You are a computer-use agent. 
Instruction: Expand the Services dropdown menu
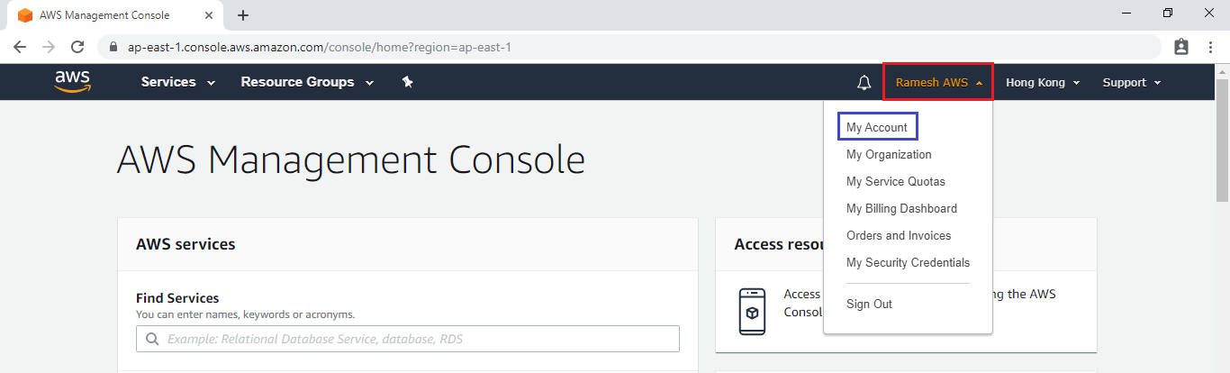pyautogui.click(x=178, y=82)
